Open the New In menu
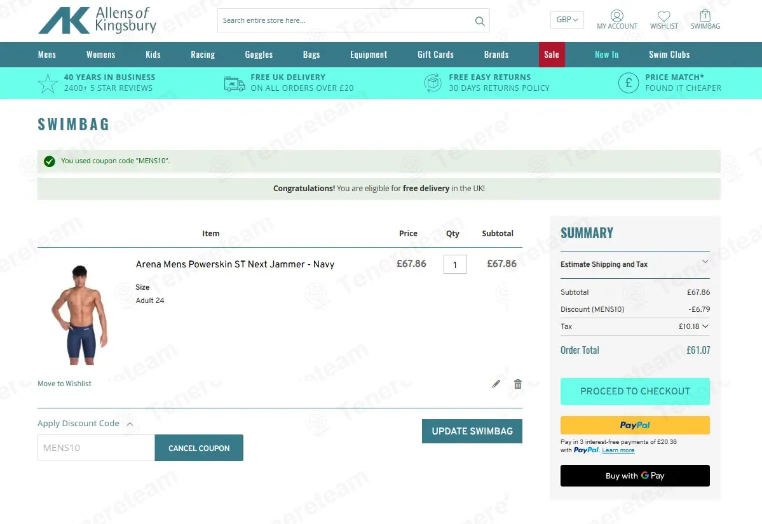Viewport: 762px width, 524px height. [x=606, y=55]
